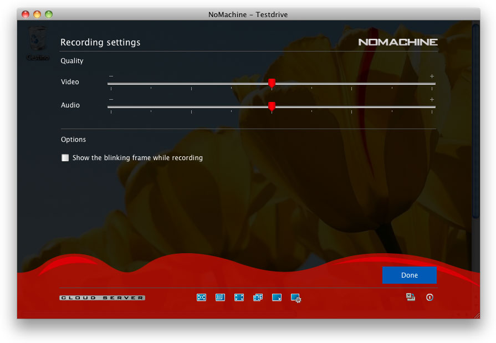Click the red power icon at bottom right
The height and width of the screenshot is (343, 496).
tap(429, 298)
